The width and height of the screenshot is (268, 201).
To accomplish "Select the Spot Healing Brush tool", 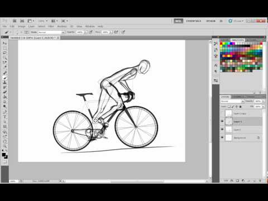I will click(x=4, y=73).
